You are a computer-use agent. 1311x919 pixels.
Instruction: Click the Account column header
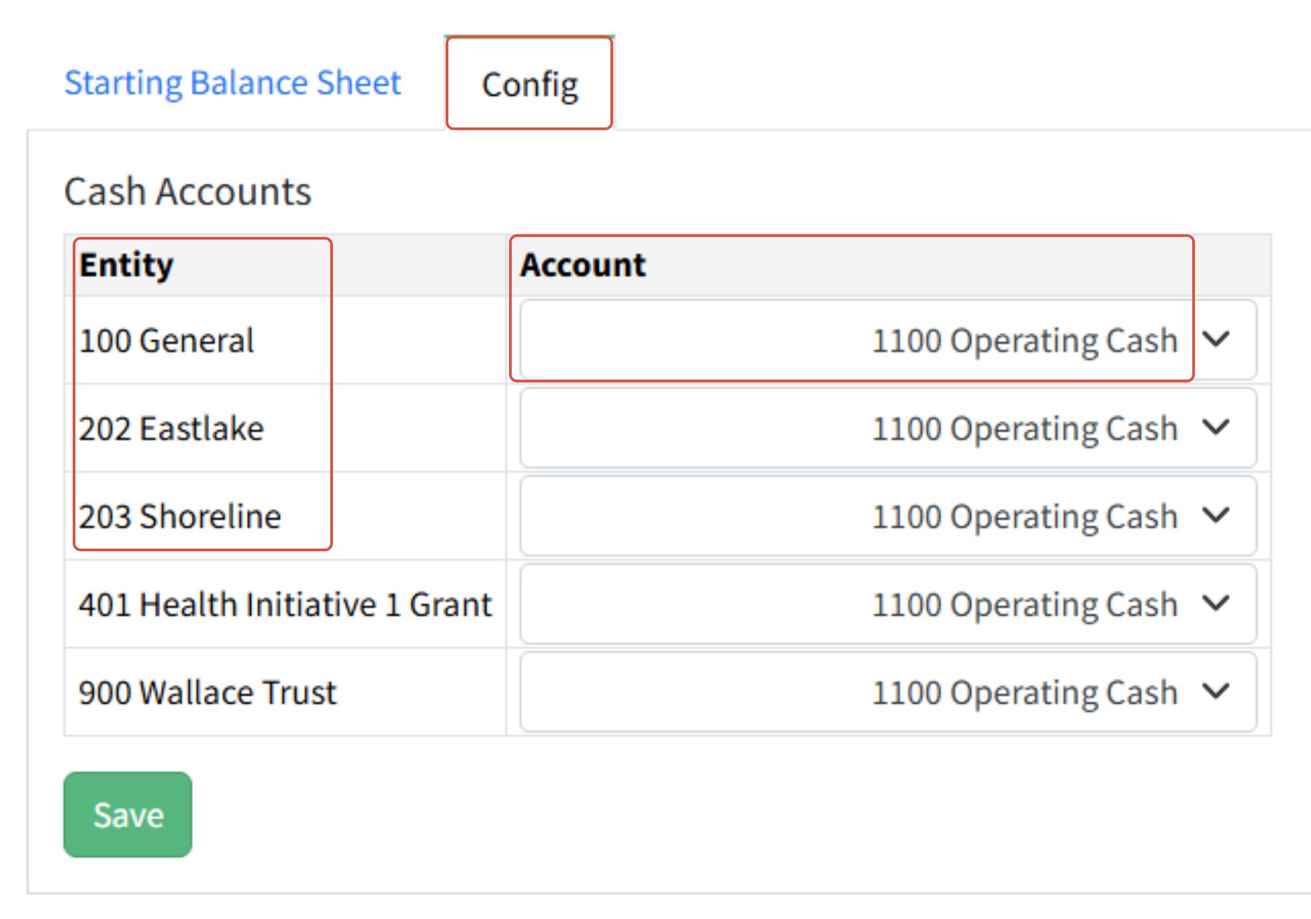pos(583,265)
